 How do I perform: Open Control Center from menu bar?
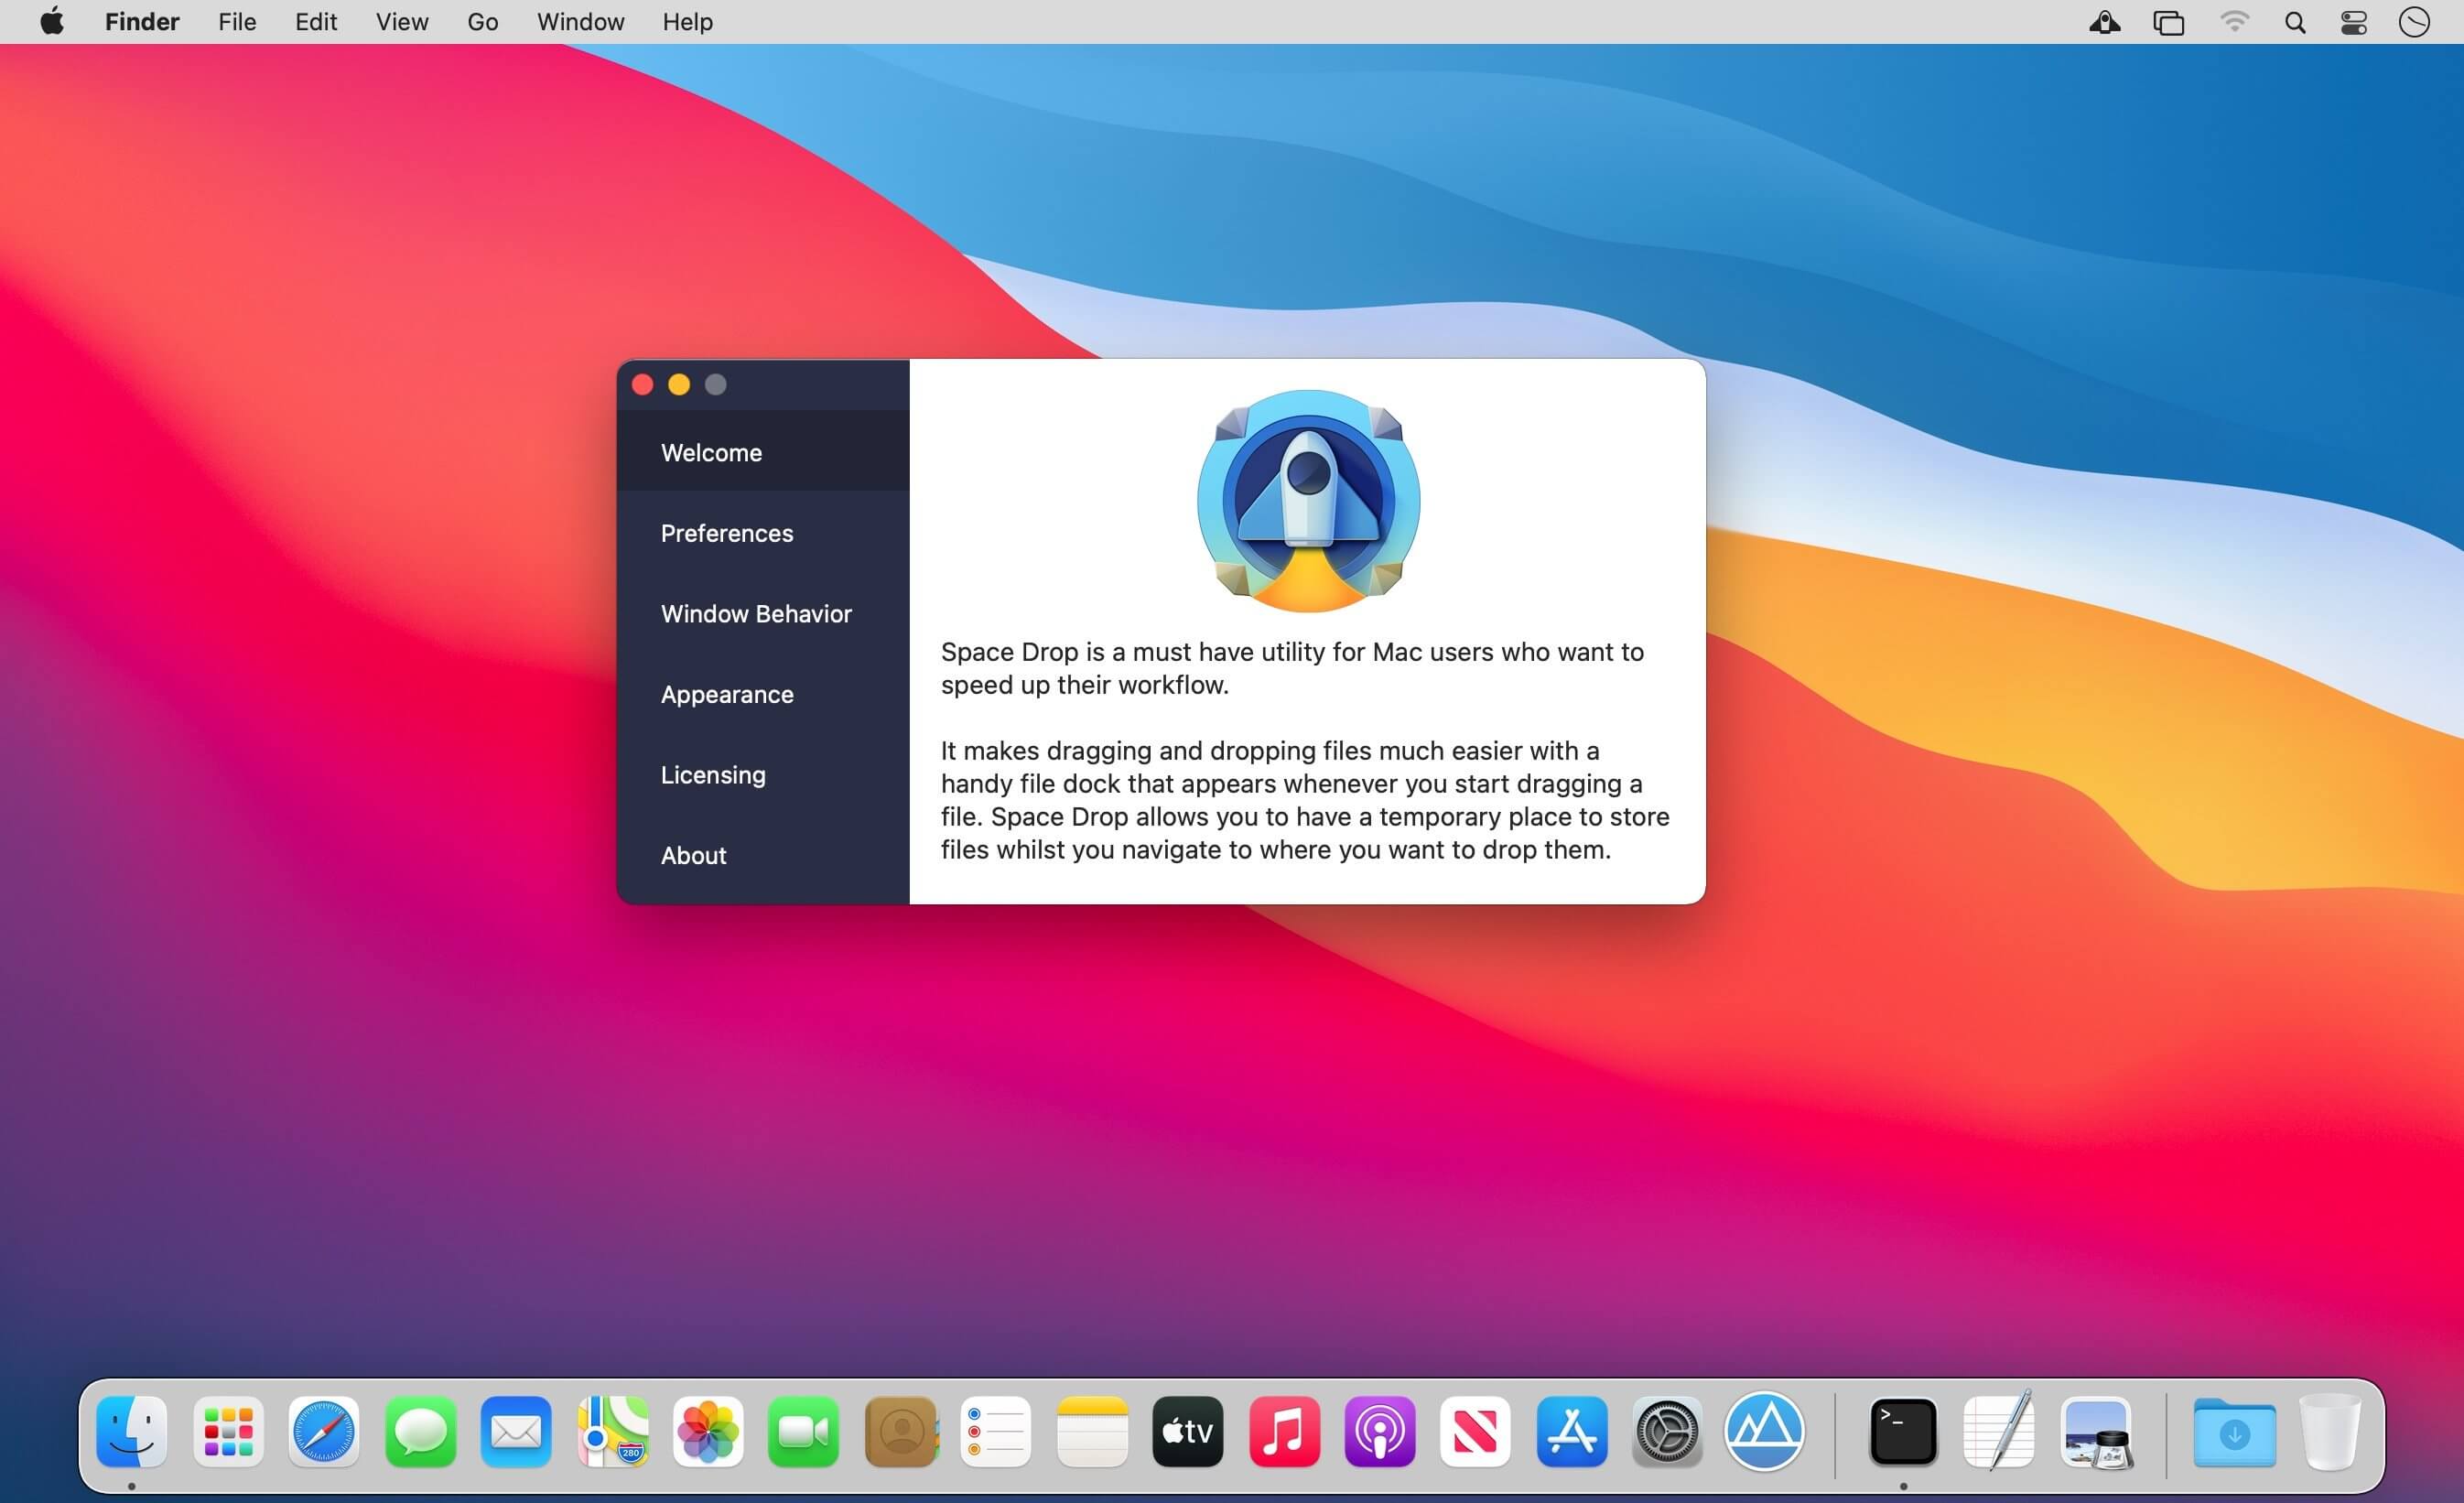point(2354,22)
